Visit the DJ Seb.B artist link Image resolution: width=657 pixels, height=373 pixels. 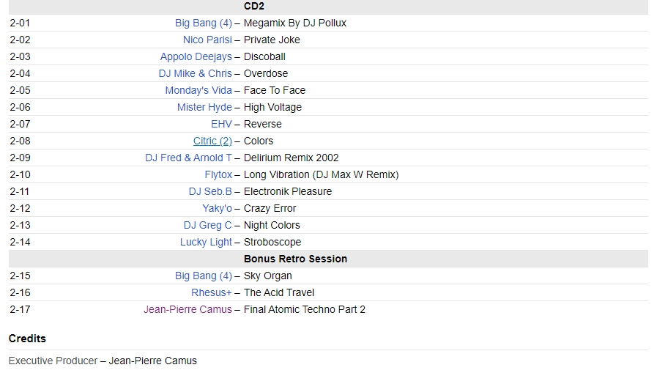point(210,191)
